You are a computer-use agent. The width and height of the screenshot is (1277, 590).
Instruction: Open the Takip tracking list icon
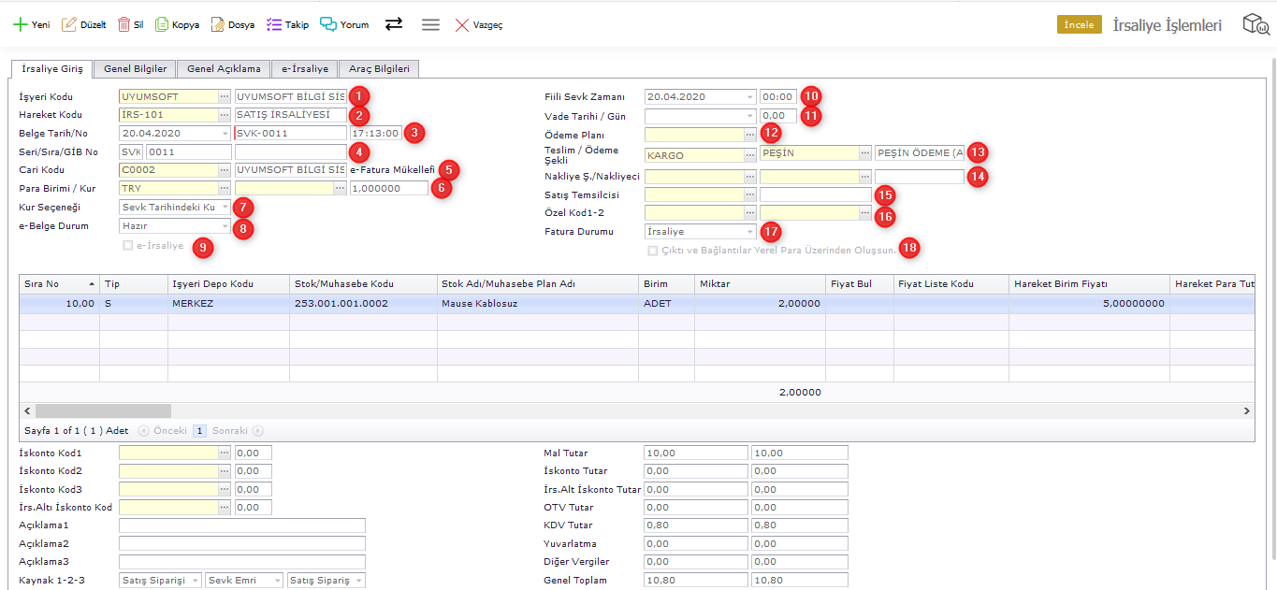[x=274, y=25]
